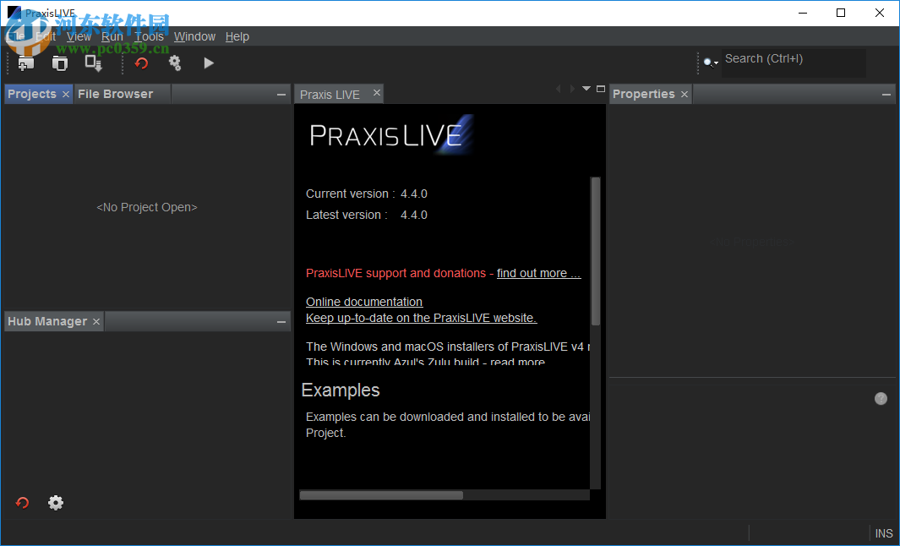This screenshot has width=900, height=546.
Task: Open settings via the gear toolbar icon
Action: point(175,63)
